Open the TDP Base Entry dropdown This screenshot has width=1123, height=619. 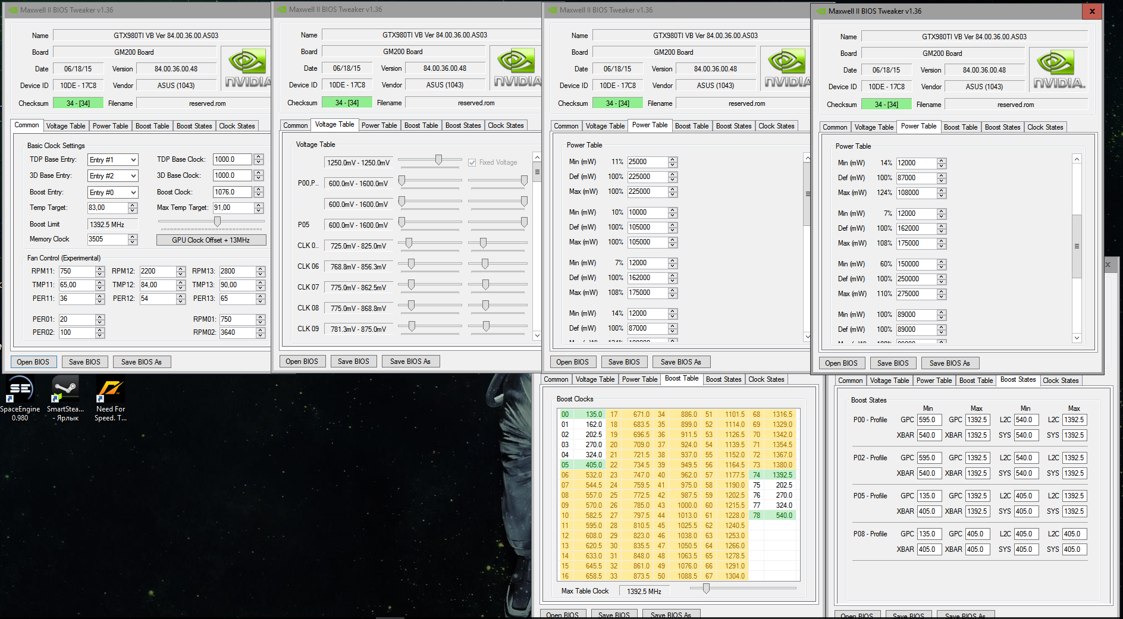click(x=113, y=160)
